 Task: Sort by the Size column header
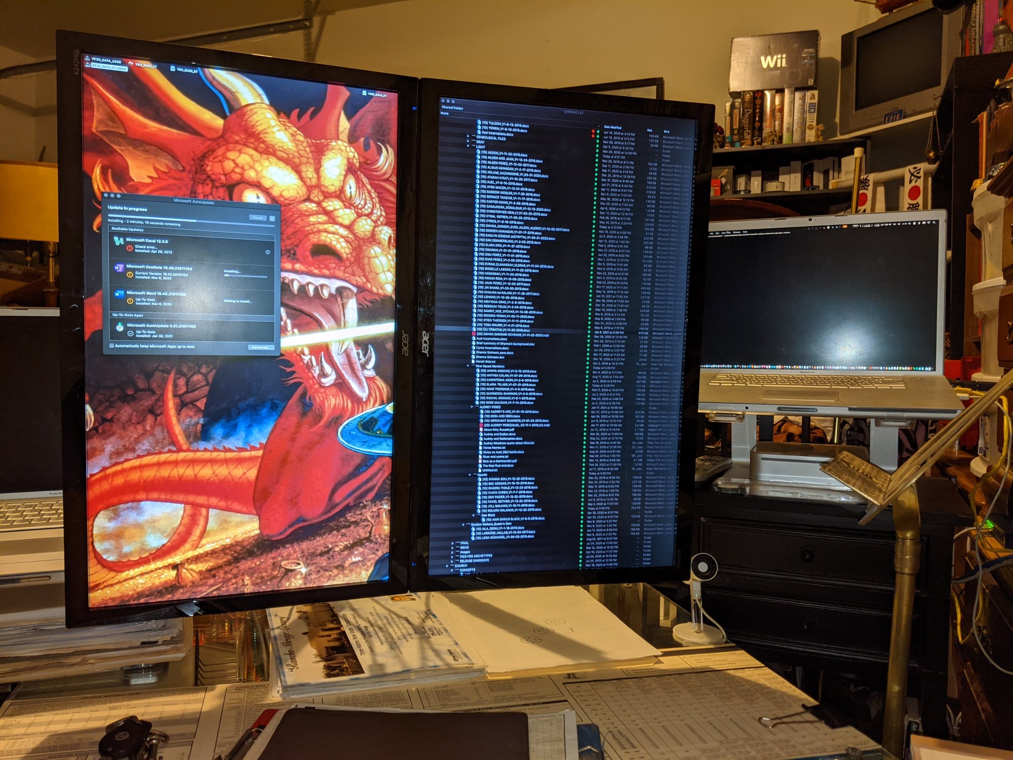(x=650, y=130)
